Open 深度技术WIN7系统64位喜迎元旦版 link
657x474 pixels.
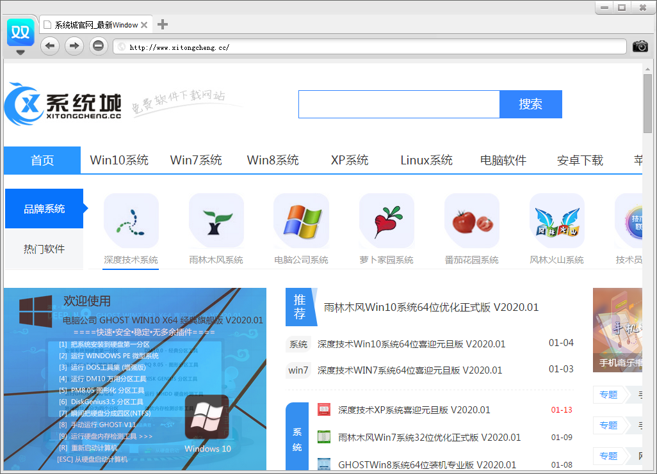coord(410,370)
